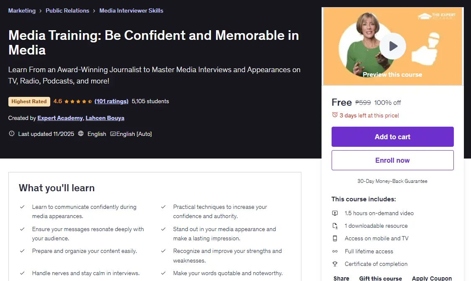Click the globe language icon
This screenshot has width=471, height=281.
pos(81,134)
